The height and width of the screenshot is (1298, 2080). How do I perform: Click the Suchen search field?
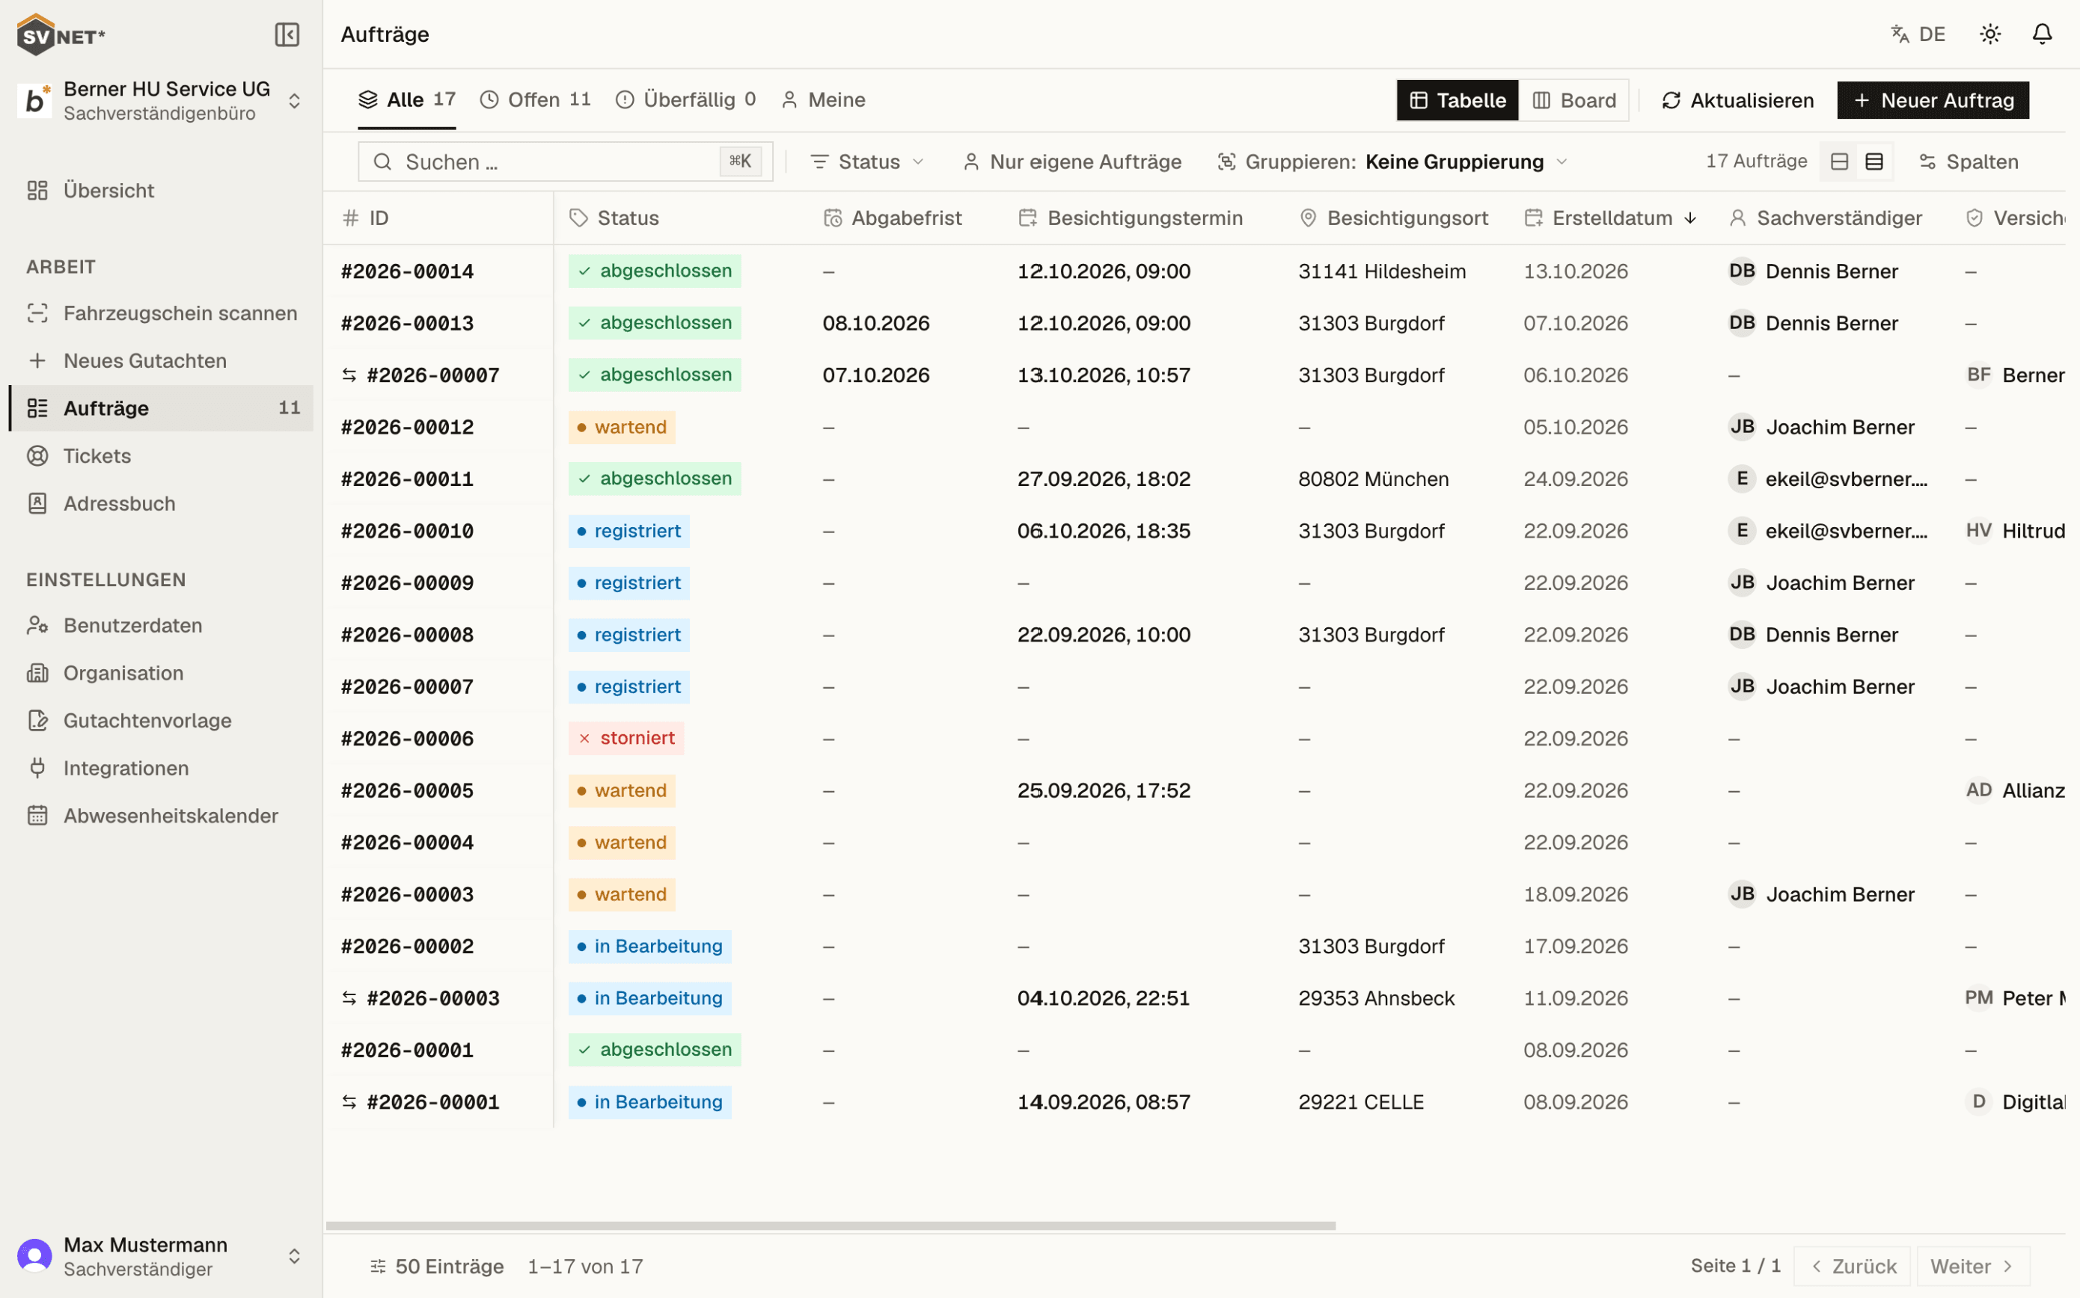[565, 162]
